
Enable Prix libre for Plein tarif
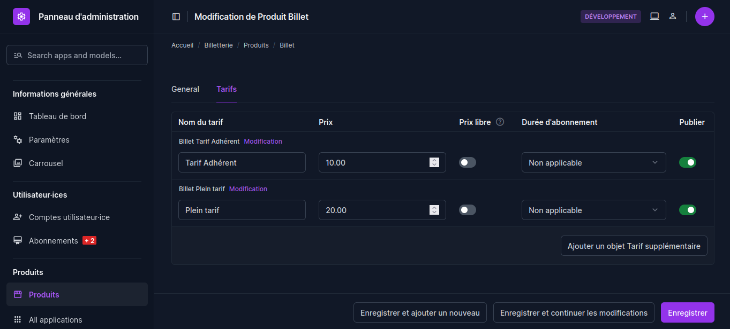click(468, 210)
